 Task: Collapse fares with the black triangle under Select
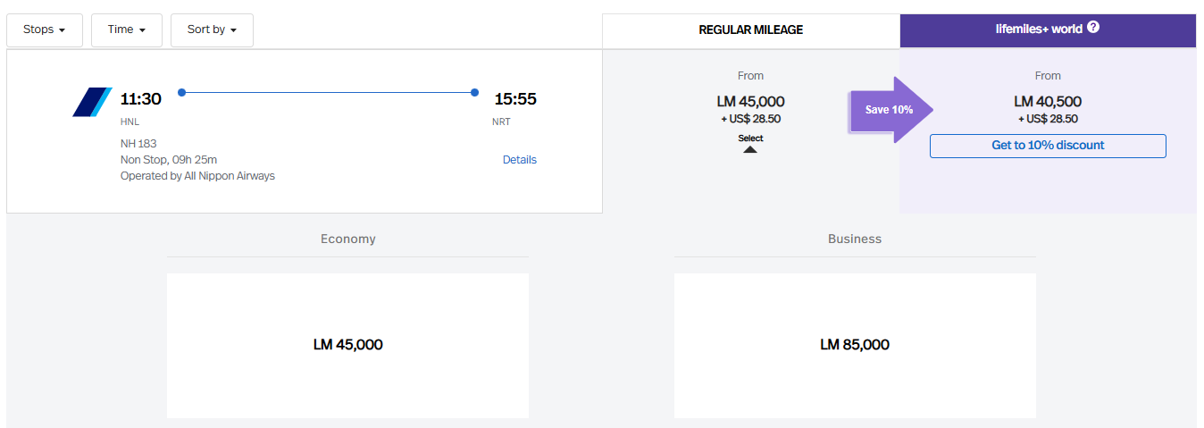pyautogui.click(x=750, y=149)
